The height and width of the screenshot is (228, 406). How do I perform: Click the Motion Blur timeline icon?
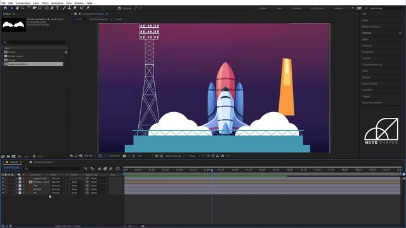click(x=110, y=168)
